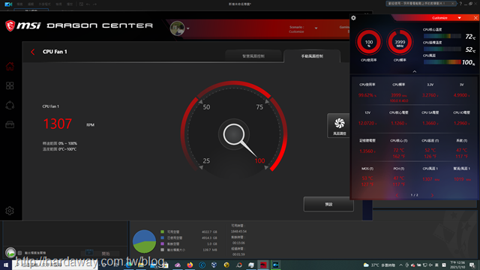Show hidden system tray icons
Viewport: 480px width, 270px height.
pos(400,265)
